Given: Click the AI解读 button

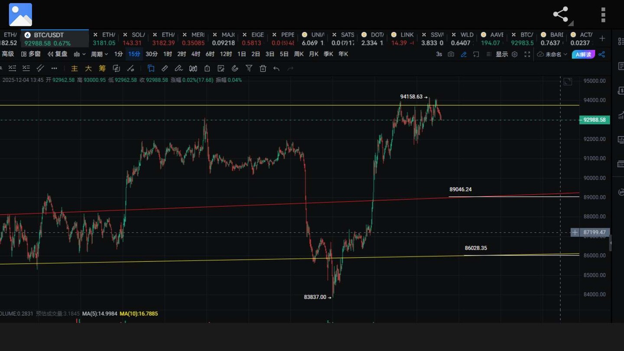Looking at the screenshot, I should [583, 54].
